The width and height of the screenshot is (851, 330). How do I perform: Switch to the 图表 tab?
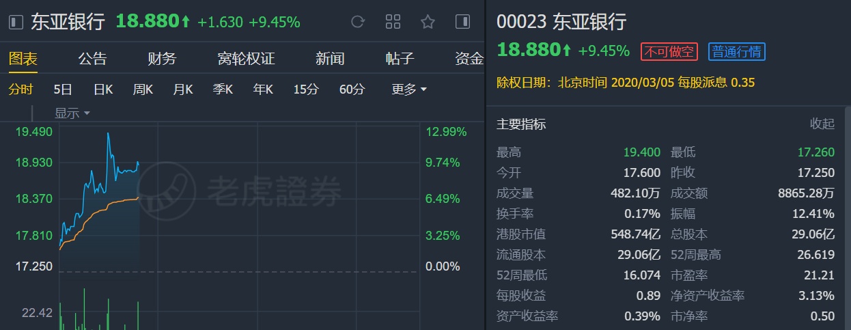coord(23,59)
